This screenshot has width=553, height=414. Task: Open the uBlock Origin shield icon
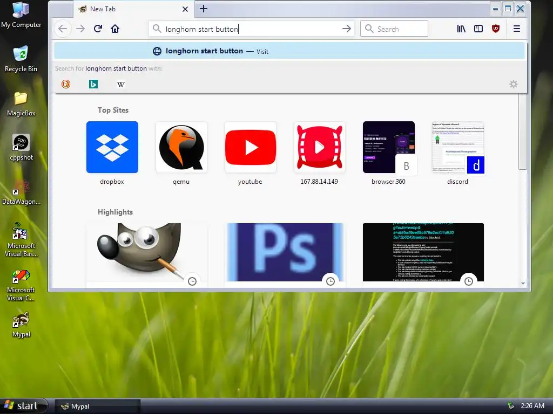tap(496, 29)
